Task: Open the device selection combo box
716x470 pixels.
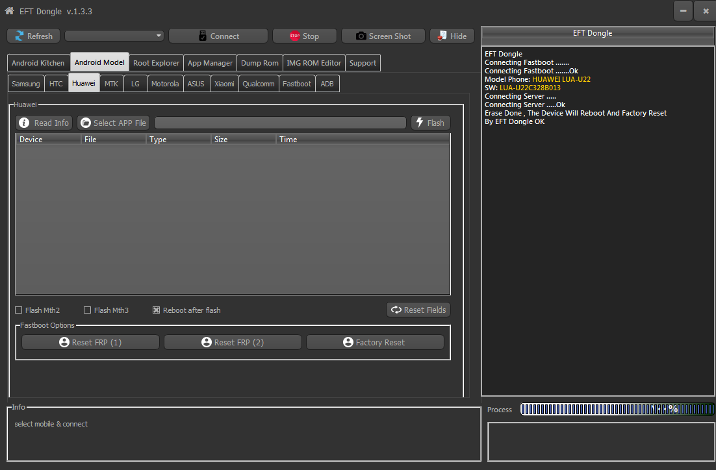Action: click(114, 36)
